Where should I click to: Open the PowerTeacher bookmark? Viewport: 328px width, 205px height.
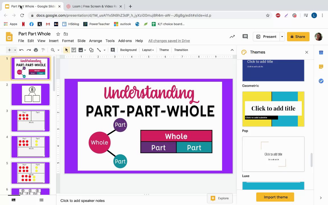[97, 24]
